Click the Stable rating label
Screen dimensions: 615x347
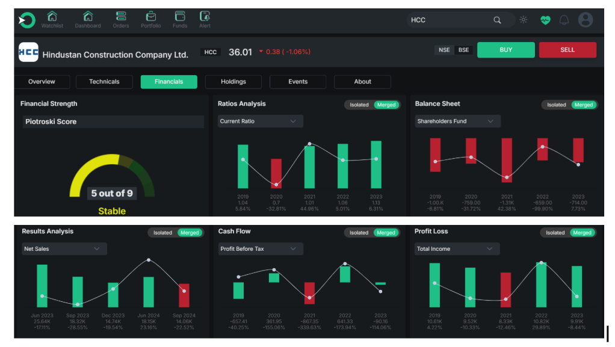point(112,211)
